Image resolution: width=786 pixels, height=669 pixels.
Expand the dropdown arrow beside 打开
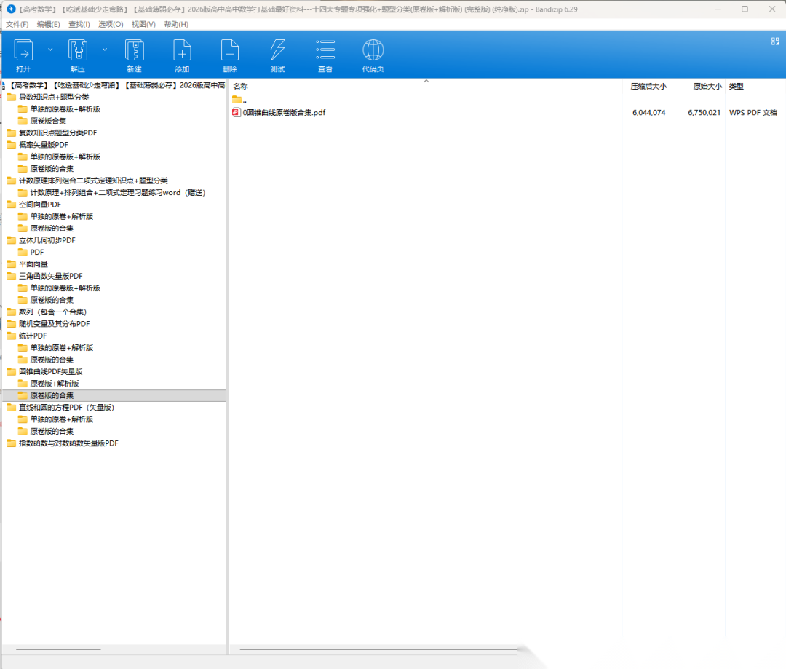click(50, 50)
